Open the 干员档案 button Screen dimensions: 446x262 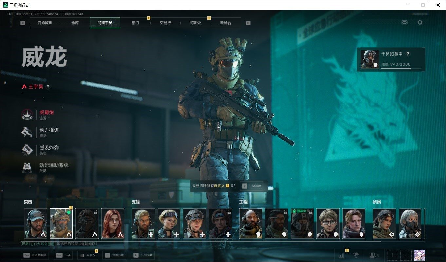tap(142, 255)
